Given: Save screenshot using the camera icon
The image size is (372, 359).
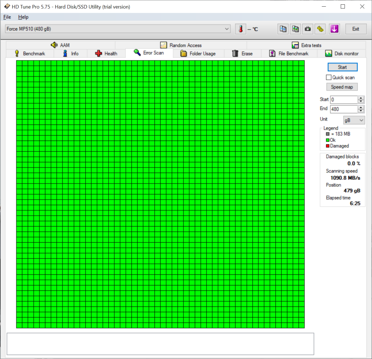Looking at the screenshot, I should [x=308, y=29].
